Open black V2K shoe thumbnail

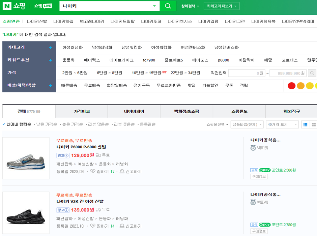pos(26,213)
